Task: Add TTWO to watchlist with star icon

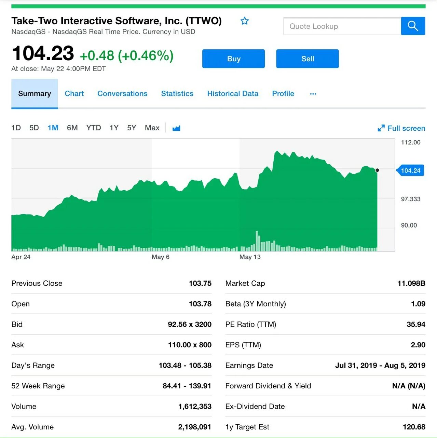Action: pos(245,21)
